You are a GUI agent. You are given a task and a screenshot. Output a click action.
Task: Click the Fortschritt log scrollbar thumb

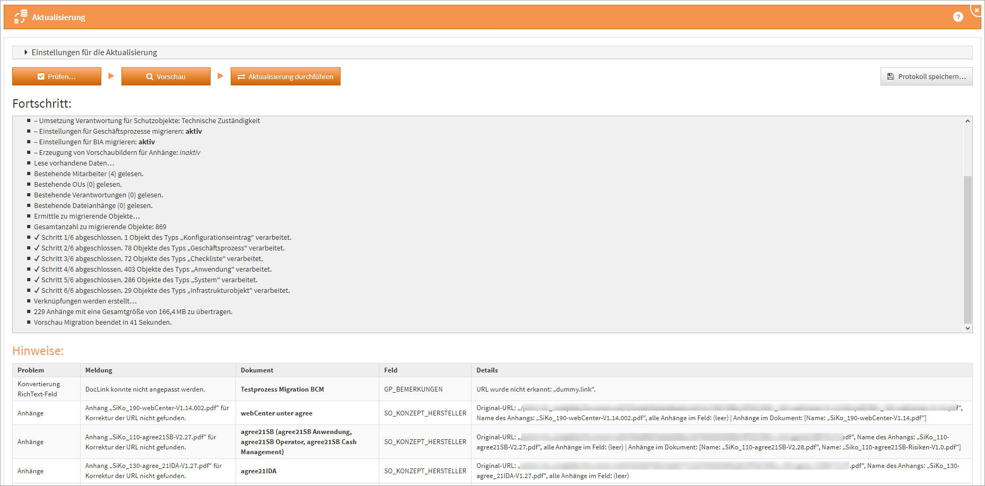click(967, 249)
